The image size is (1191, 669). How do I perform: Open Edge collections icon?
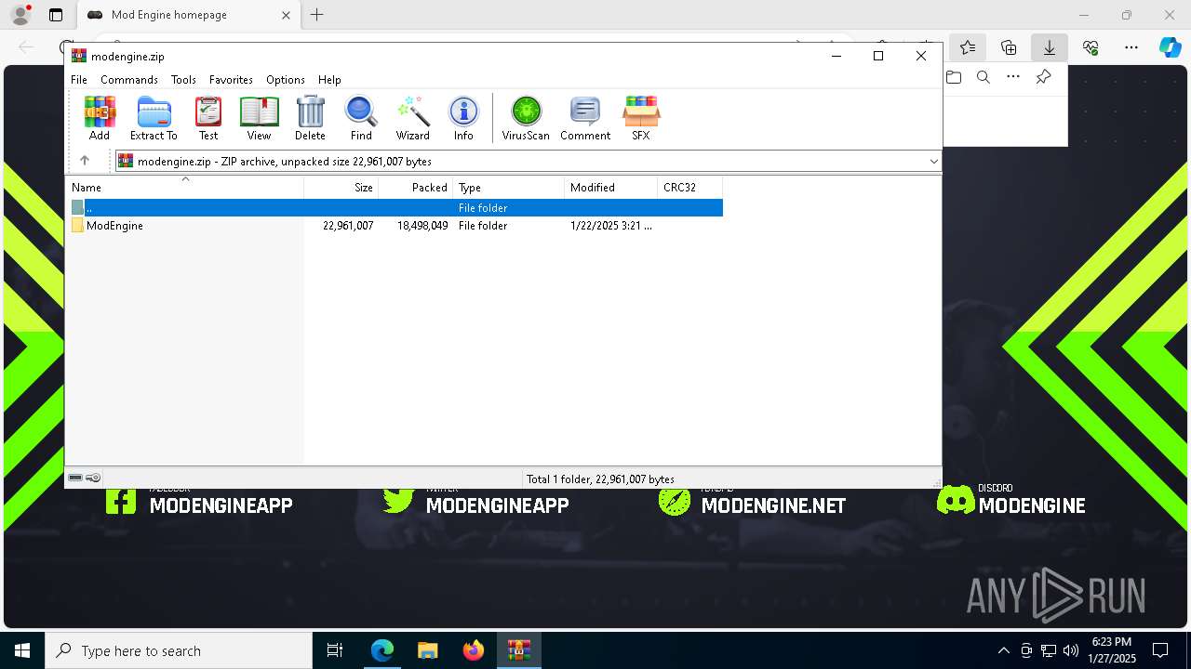(1009, 47)
